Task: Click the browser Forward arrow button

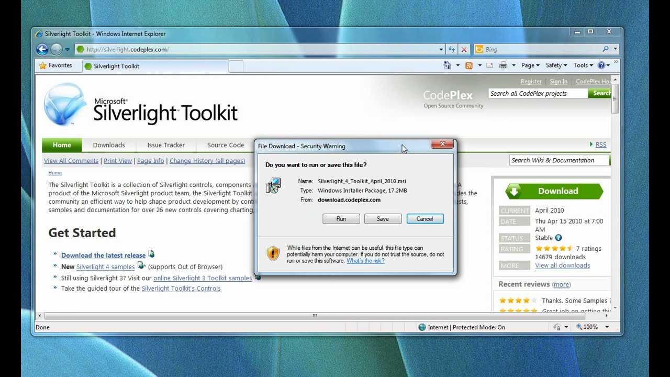Action: (56, 49)
